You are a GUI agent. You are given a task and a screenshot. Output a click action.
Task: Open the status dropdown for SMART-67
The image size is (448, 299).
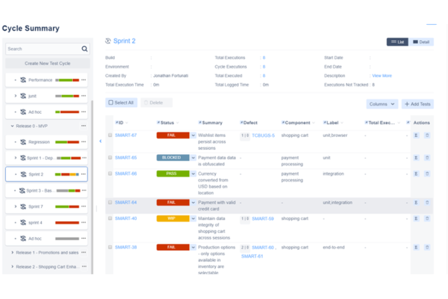pos(193,135)
